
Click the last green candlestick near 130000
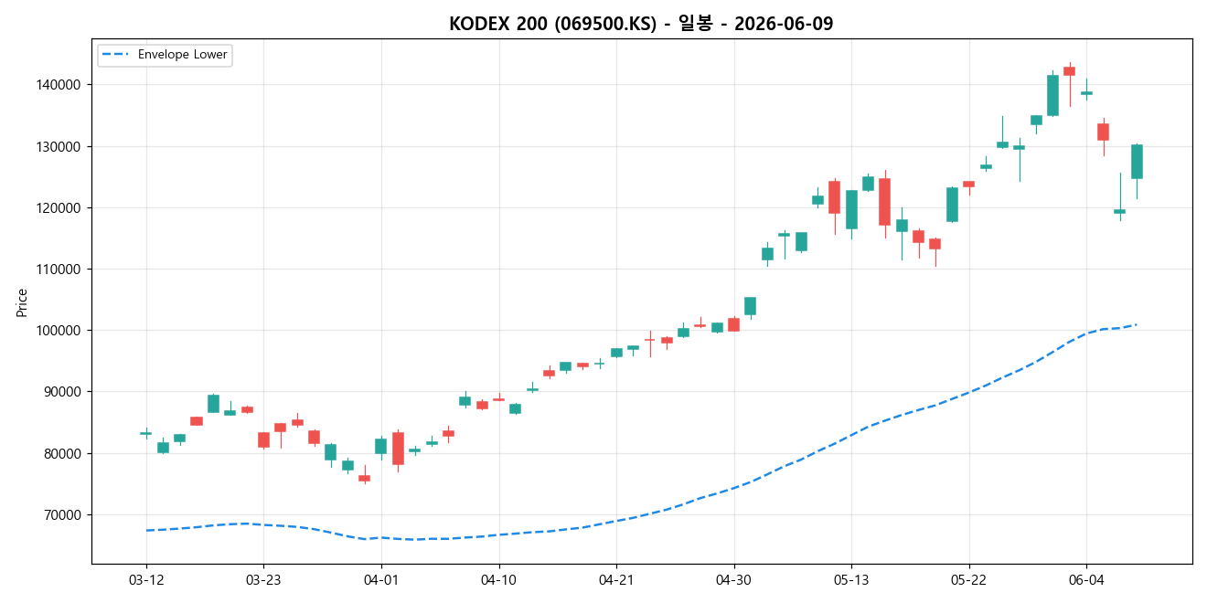pos(1137,162)
